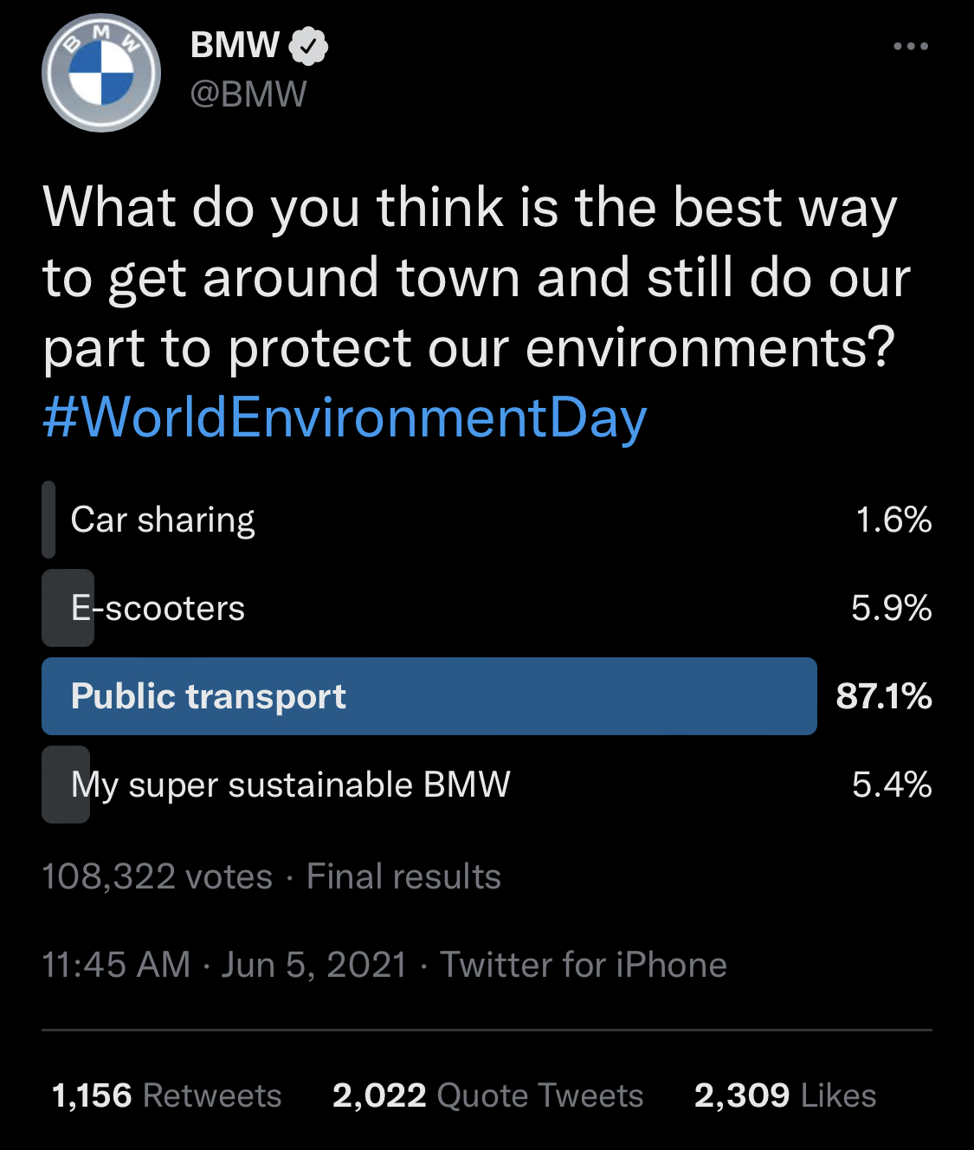The image size is (974, 1150).
Task: Click the 87.1% result percentage
Action: click(884, 696)
